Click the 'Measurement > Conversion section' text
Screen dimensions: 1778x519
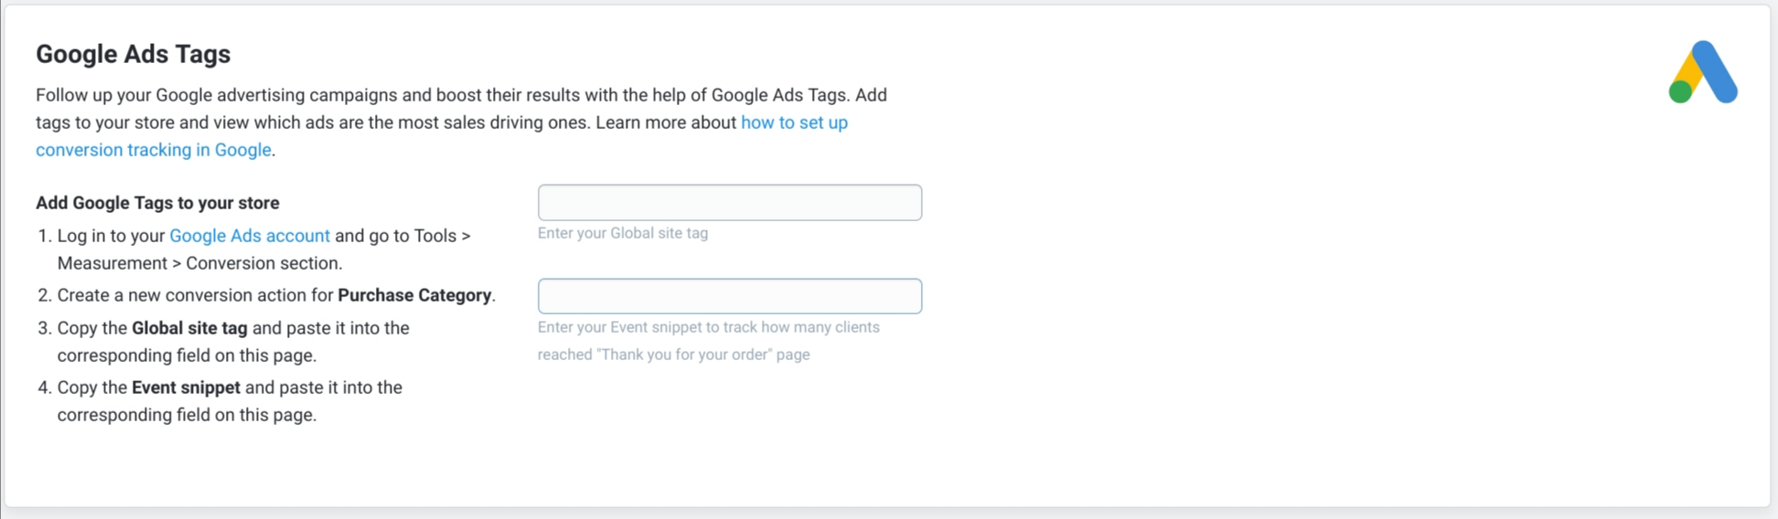[x=199, y=263]
